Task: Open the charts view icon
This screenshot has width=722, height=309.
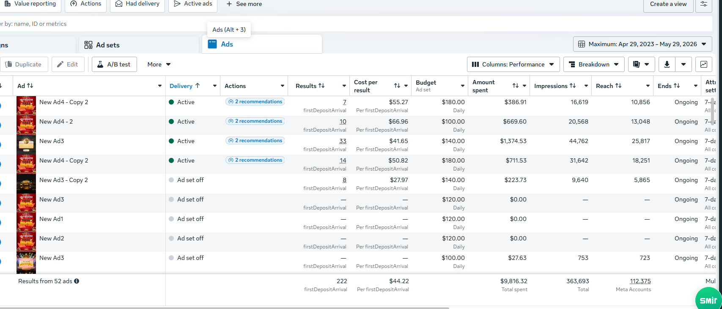Action: (704, 64)
